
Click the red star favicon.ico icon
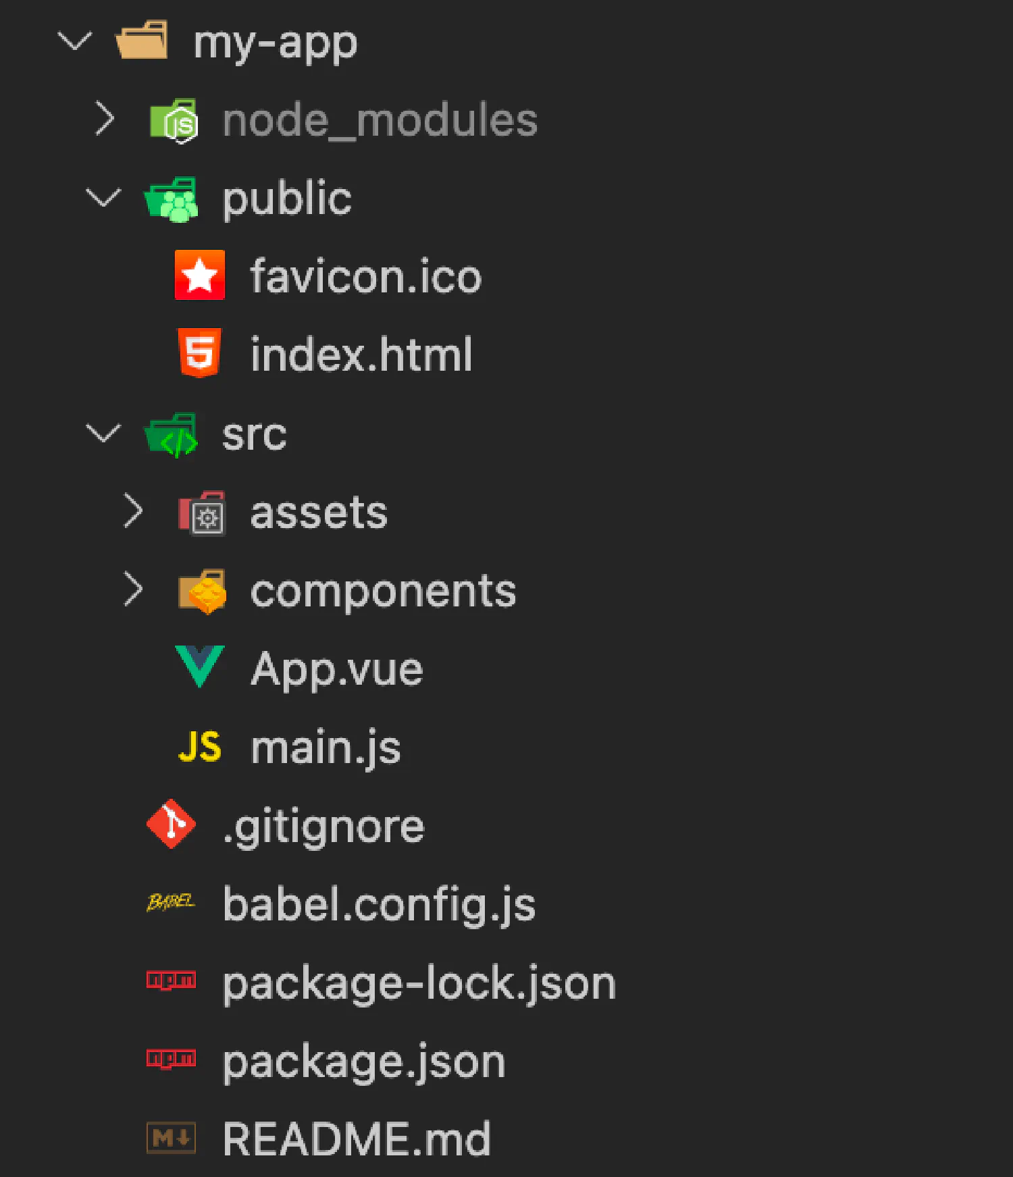coord(199,275)
